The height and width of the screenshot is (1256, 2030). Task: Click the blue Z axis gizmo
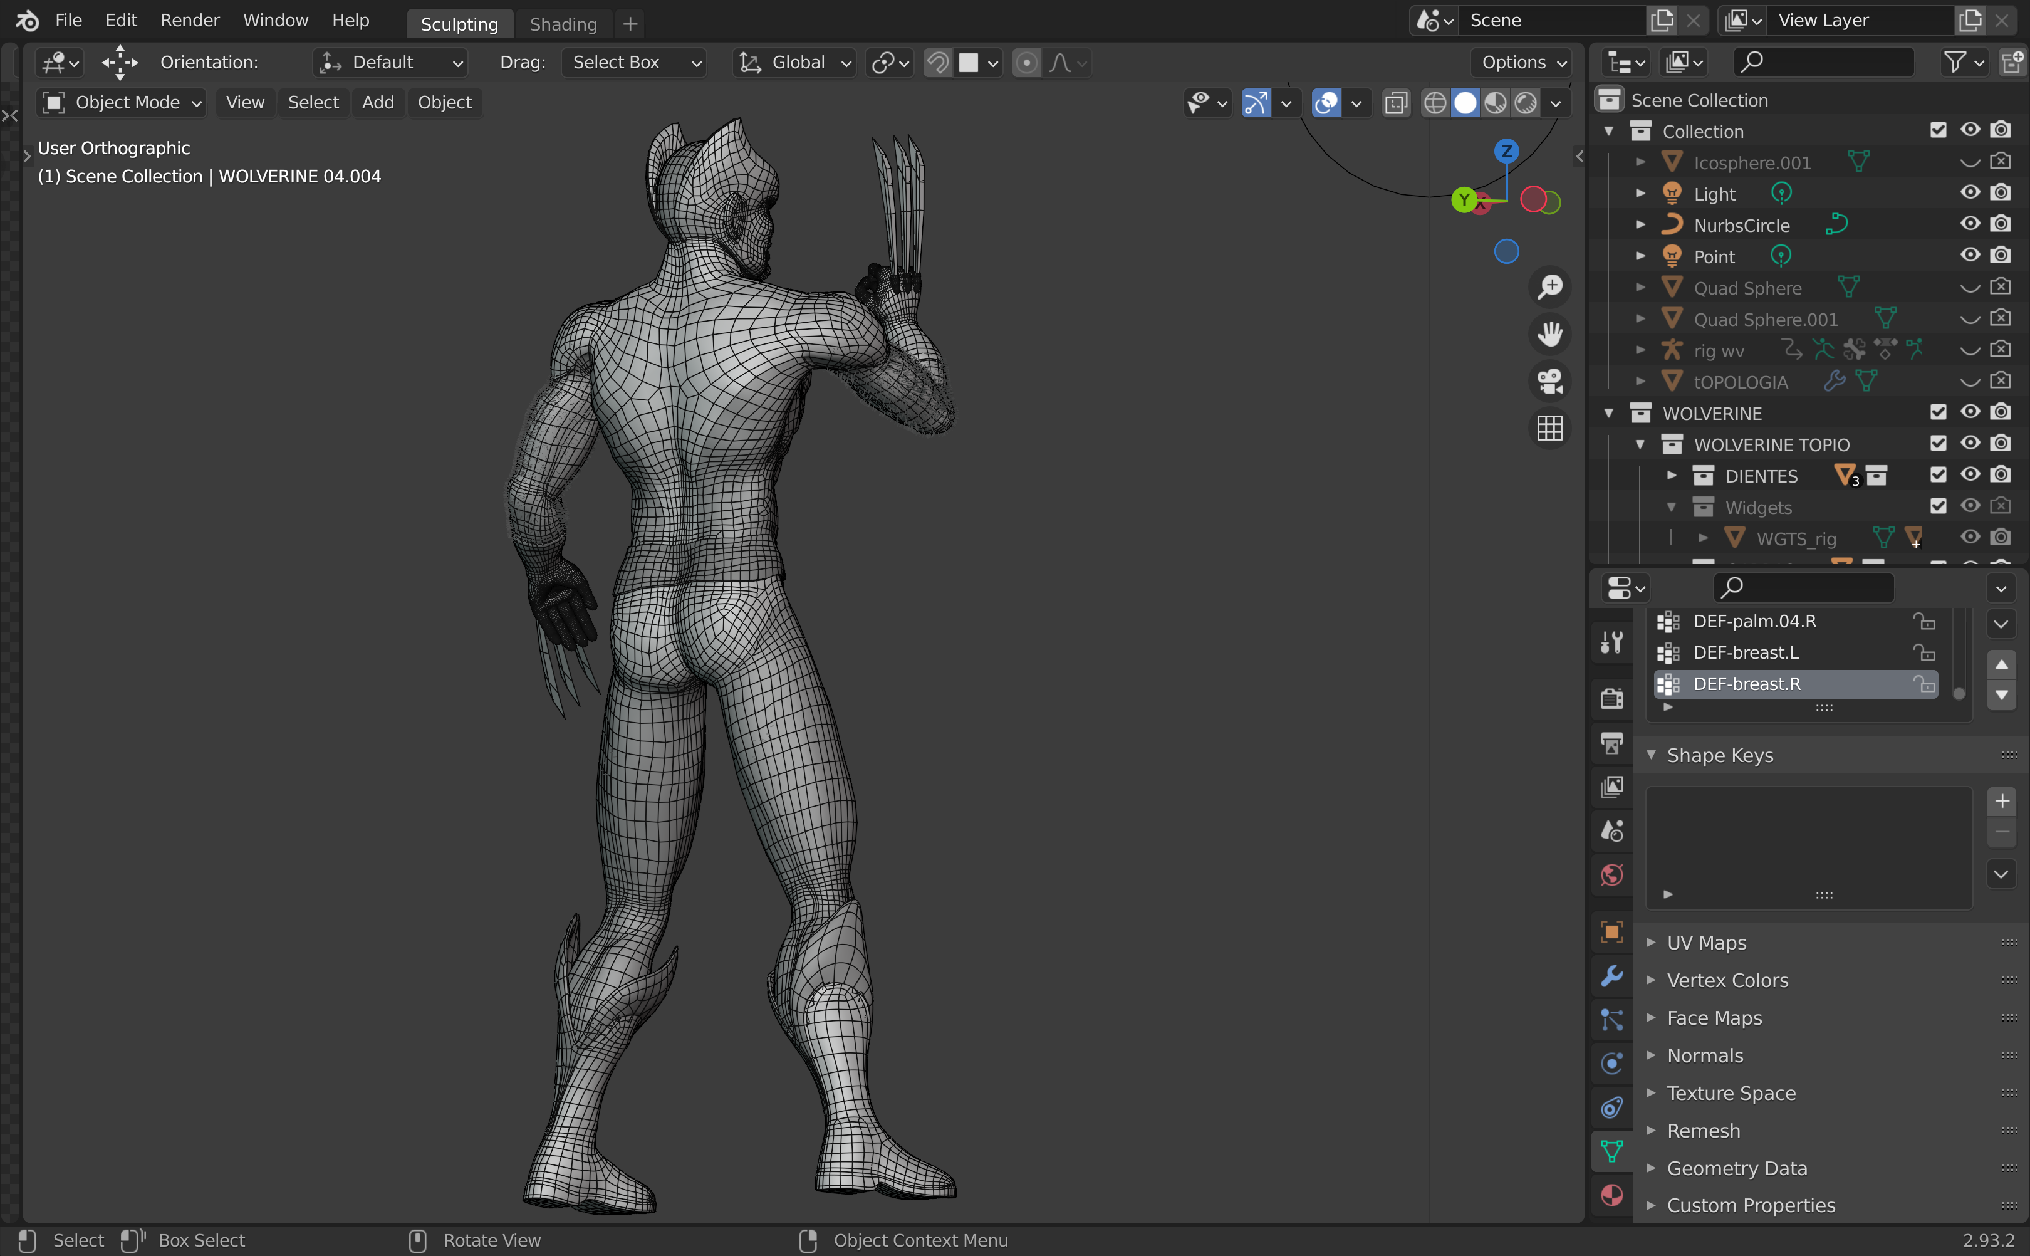coord(1506,151)
